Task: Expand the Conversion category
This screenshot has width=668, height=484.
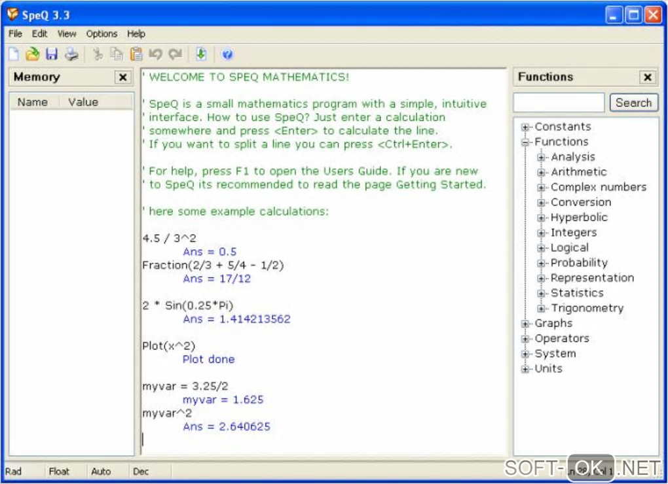Action: pyautogui.click(x=541, y=203)
